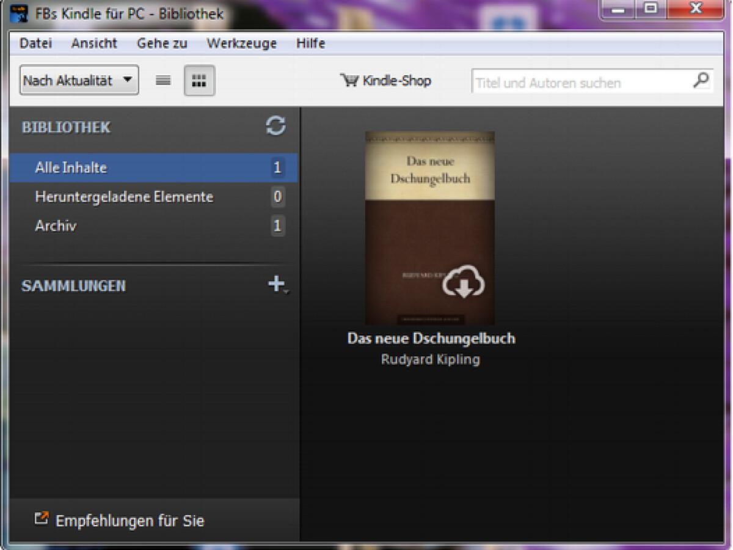Screen dimensions: 733x550
Task: Click the book title Das neue Dschungelbuch
Action: (431, 339)
